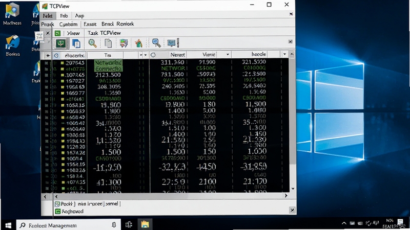The height and width of the screenshot is (230, 410).
Task: Expand the dropdown arrow after Vlanic header
Action: click(x=228, y=55)
